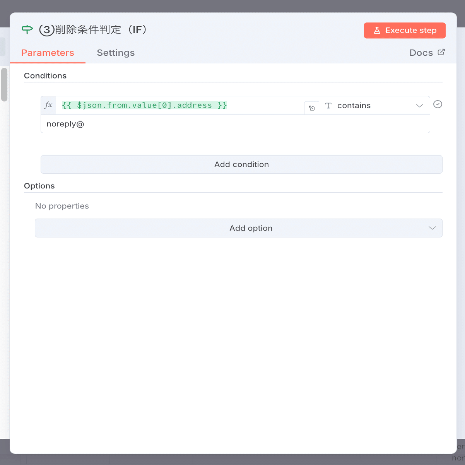Click the Options section heading
The width and height of the screenshot is (465, 465).
tap(39, 186)
